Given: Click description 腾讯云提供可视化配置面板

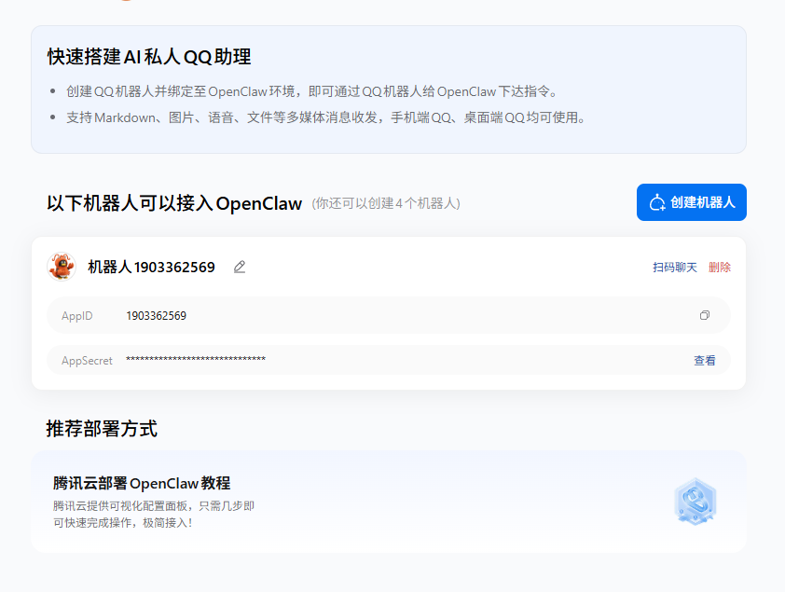Looking at the screenshot, I should (154, 515).
